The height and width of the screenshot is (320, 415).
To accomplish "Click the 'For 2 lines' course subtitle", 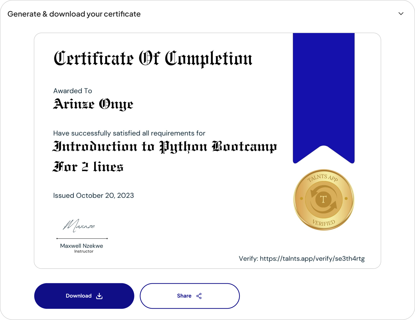I will pos(88,167).
